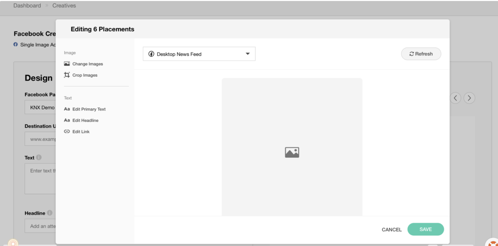The height and width of the screenshot is (246, 498).
Task: Save the placement edits
Action: tap(425, 229)
